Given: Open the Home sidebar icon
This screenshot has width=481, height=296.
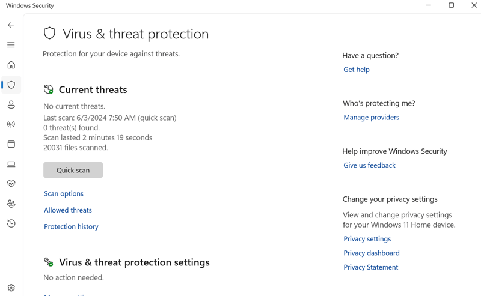Looking at the screenshot, I should [11, 65].
